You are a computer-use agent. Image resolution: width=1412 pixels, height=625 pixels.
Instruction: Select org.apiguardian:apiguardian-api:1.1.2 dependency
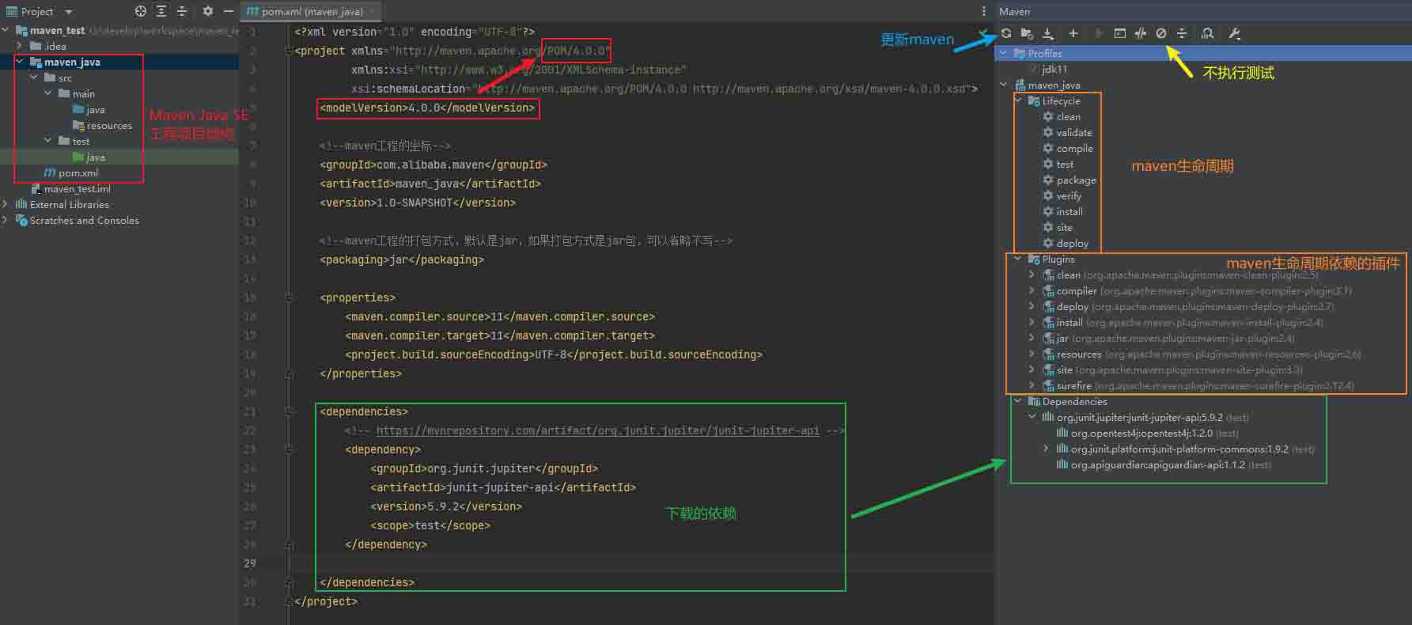(x=1164, y=464)
